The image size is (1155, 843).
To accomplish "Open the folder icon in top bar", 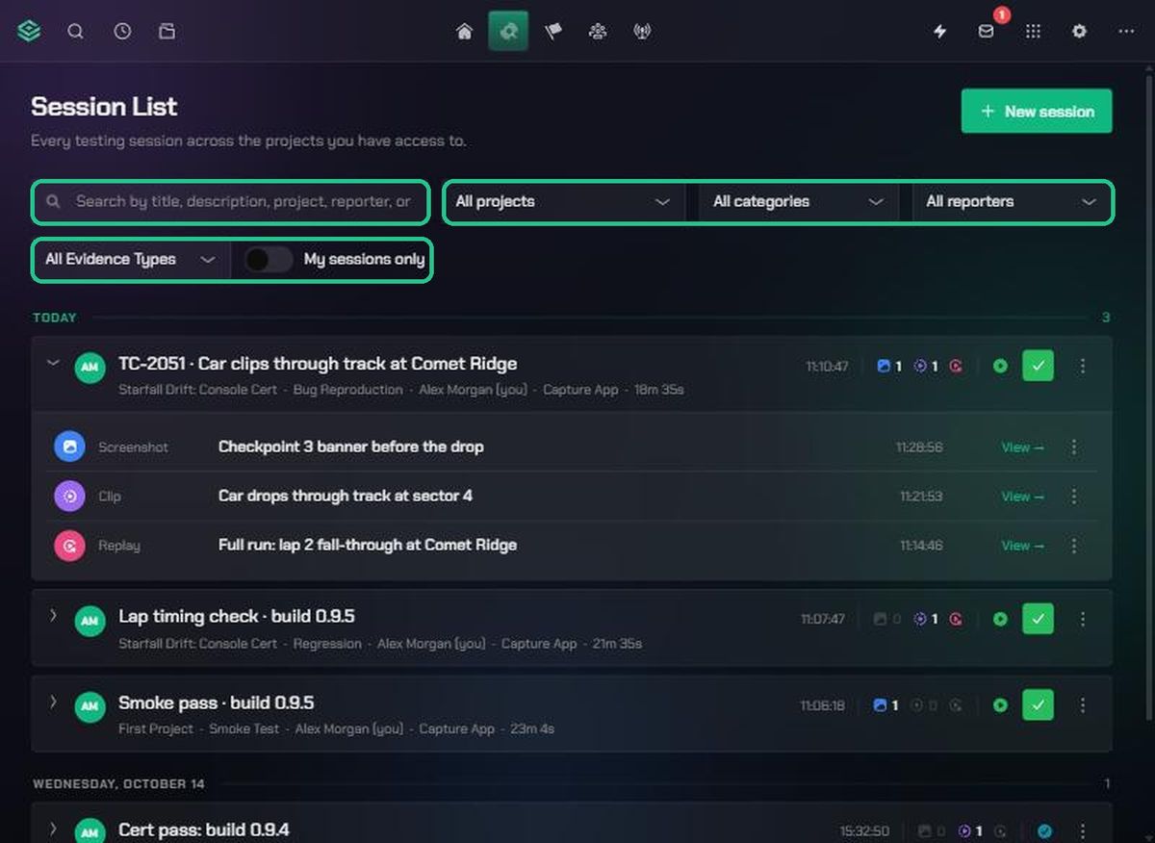I will point(167,31).
